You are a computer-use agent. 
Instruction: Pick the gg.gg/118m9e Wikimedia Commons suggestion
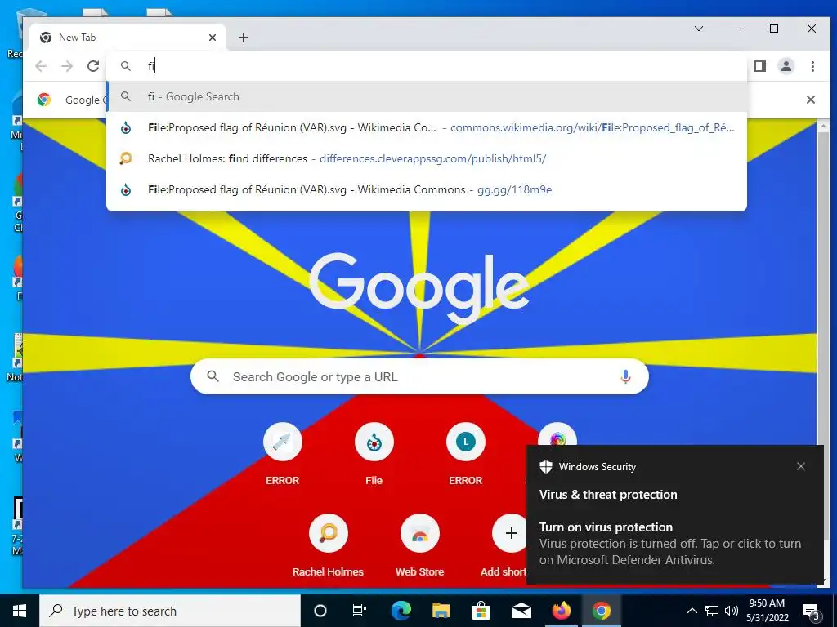(x=427, y=189)
